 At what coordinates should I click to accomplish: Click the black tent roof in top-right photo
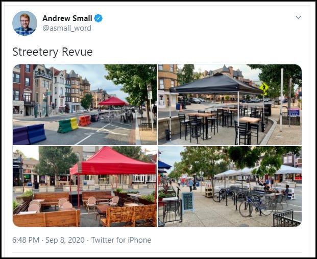[x=216, y=84]
